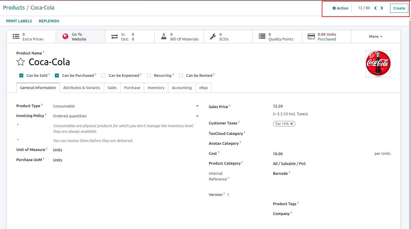Click the 12 / 80 pager counter

[364, 8]
